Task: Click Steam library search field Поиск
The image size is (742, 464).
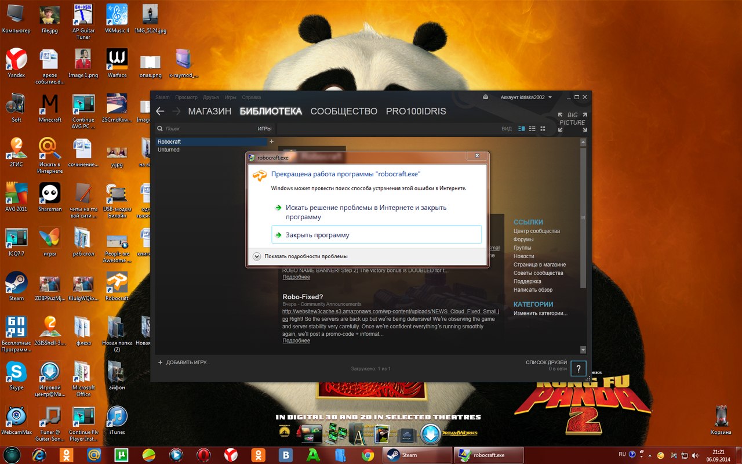Action: pyautogui.click(x=206, y=129)
